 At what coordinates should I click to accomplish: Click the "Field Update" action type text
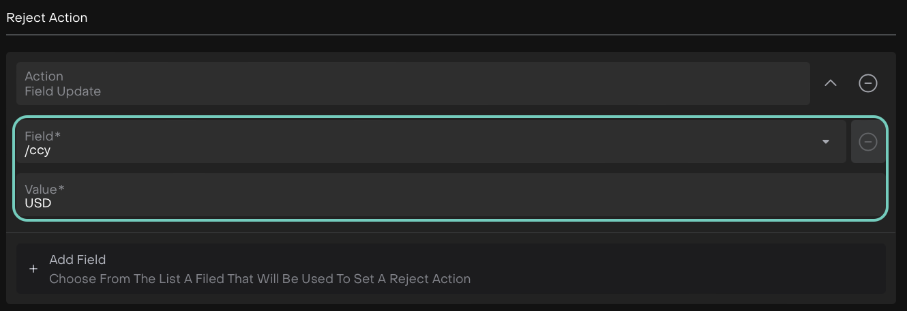point(63,91)
